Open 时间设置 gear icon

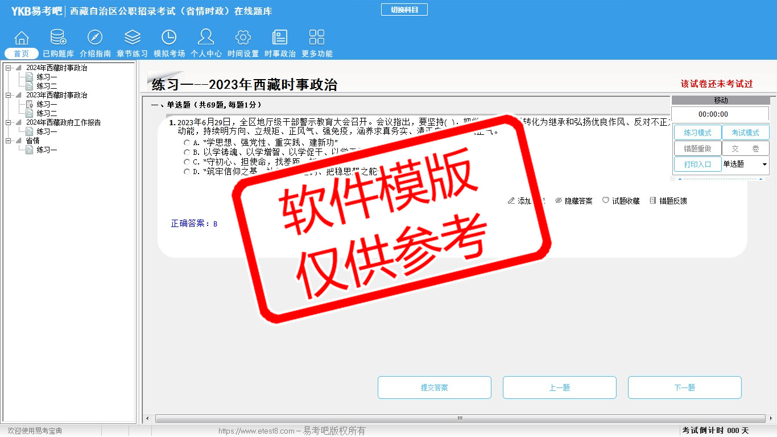243,38
